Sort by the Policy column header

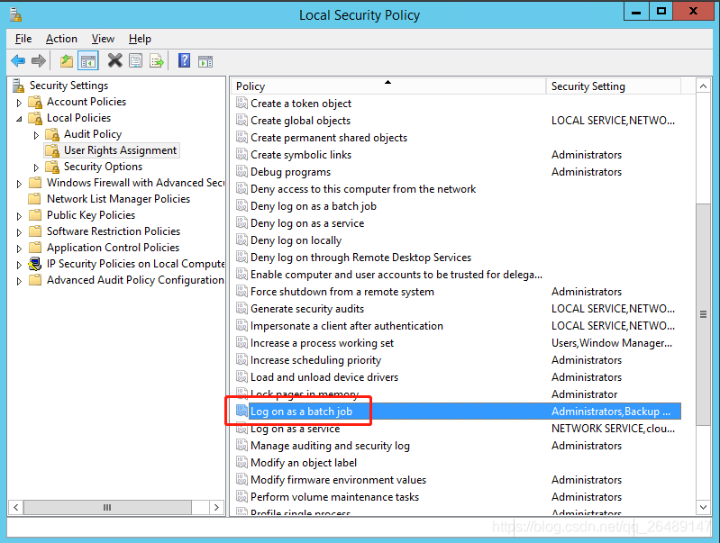(388, 86)
